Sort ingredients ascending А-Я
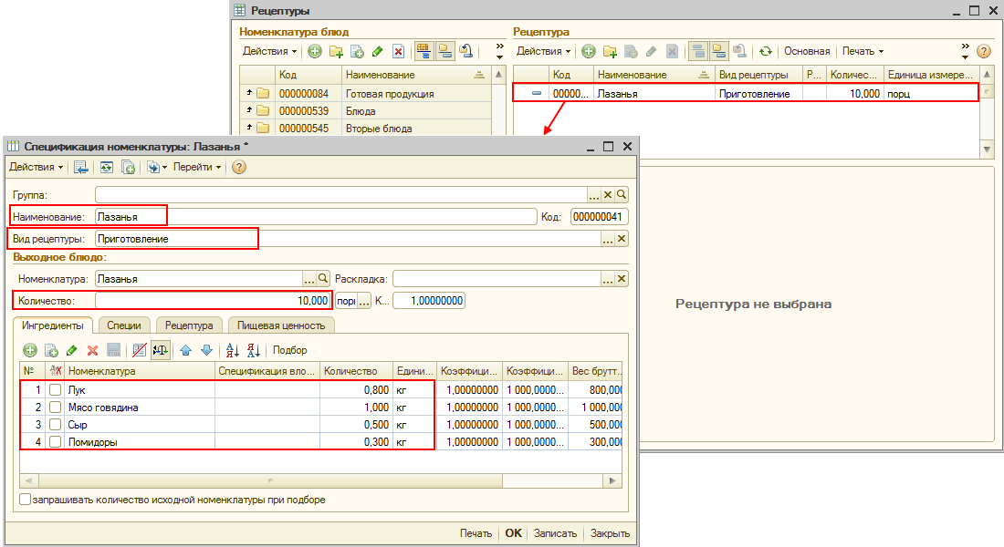1004x547 pixels. click(x=232, y=350)
